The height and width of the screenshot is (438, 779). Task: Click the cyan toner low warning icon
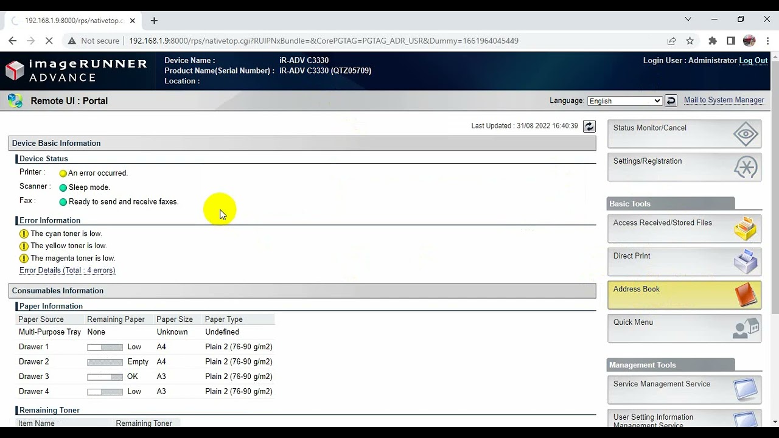click(24, 234)
